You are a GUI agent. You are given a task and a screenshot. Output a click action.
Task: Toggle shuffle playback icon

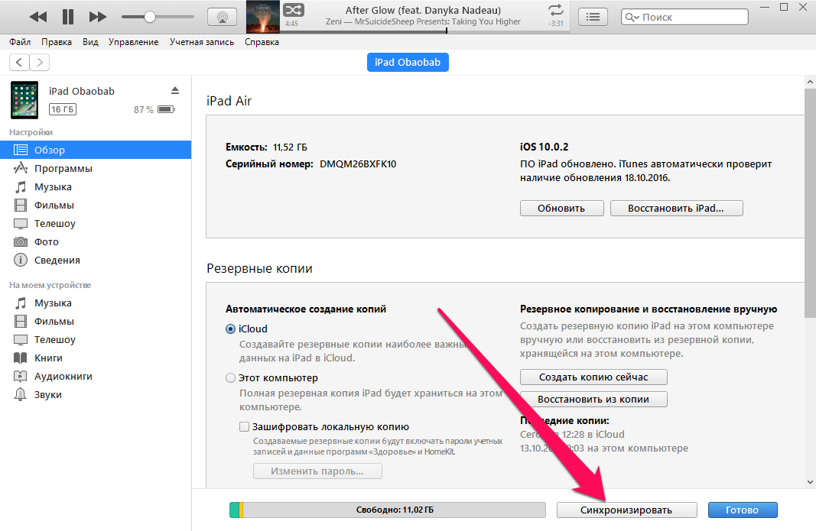point(292,10)
